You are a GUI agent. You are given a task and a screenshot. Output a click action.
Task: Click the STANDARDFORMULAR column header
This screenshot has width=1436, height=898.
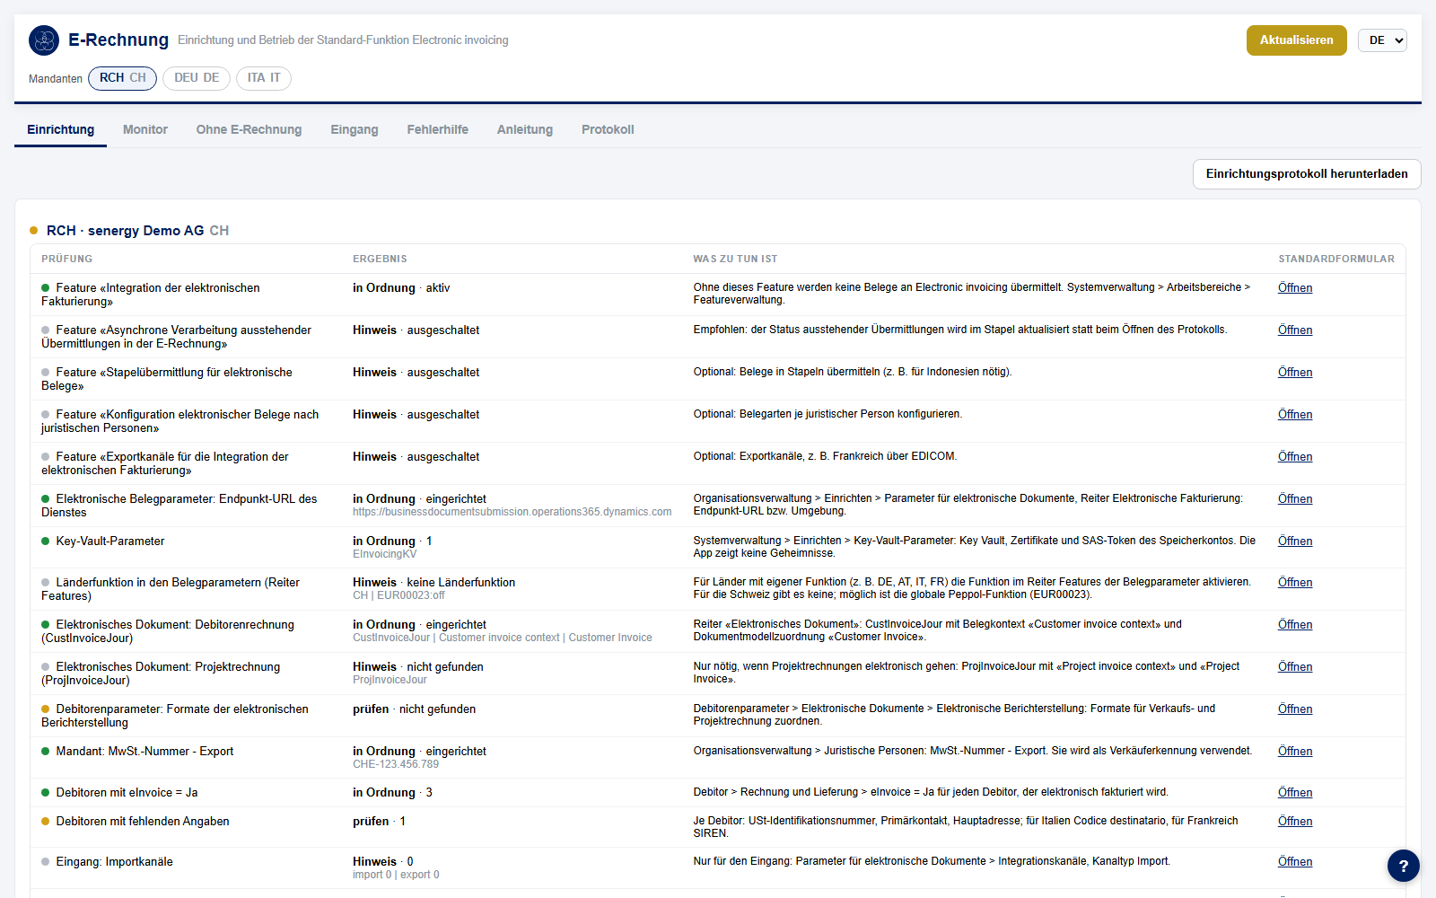(1336, 259)
